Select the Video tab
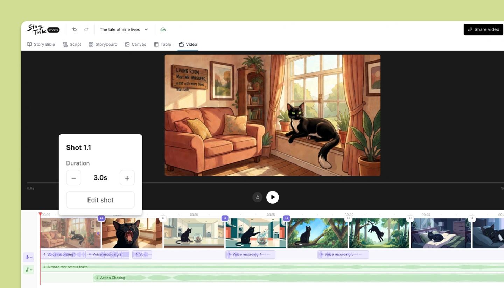 (x=188, y=44)
